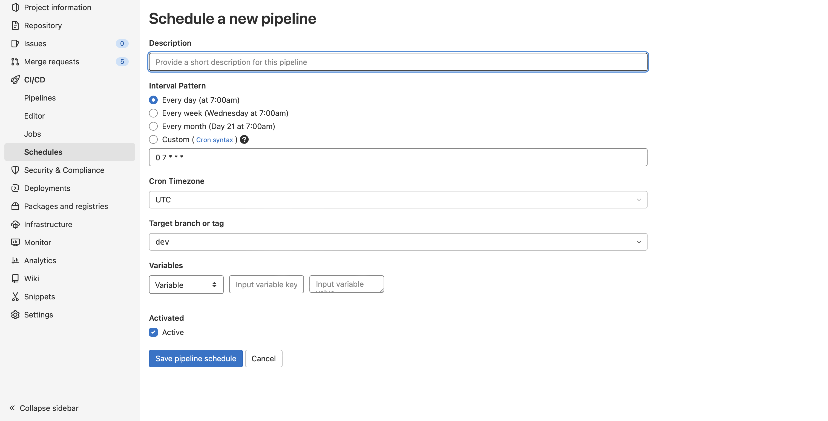Viewport: 828px width, 421px height.
Task: Click the Deployments icon
Action: (x=15, y=188)
